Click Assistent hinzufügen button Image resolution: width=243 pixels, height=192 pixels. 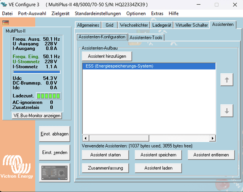point(107,56)
